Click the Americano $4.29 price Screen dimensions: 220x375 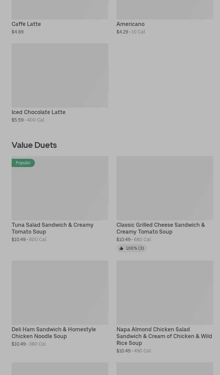pyautogui.click(x=122, y=32)
